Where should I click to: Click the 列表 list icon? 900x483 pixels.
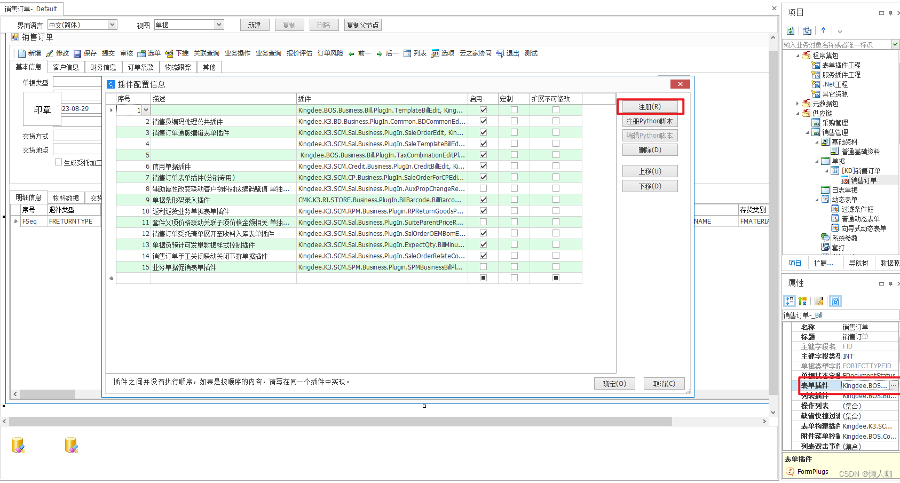(407, 53)
